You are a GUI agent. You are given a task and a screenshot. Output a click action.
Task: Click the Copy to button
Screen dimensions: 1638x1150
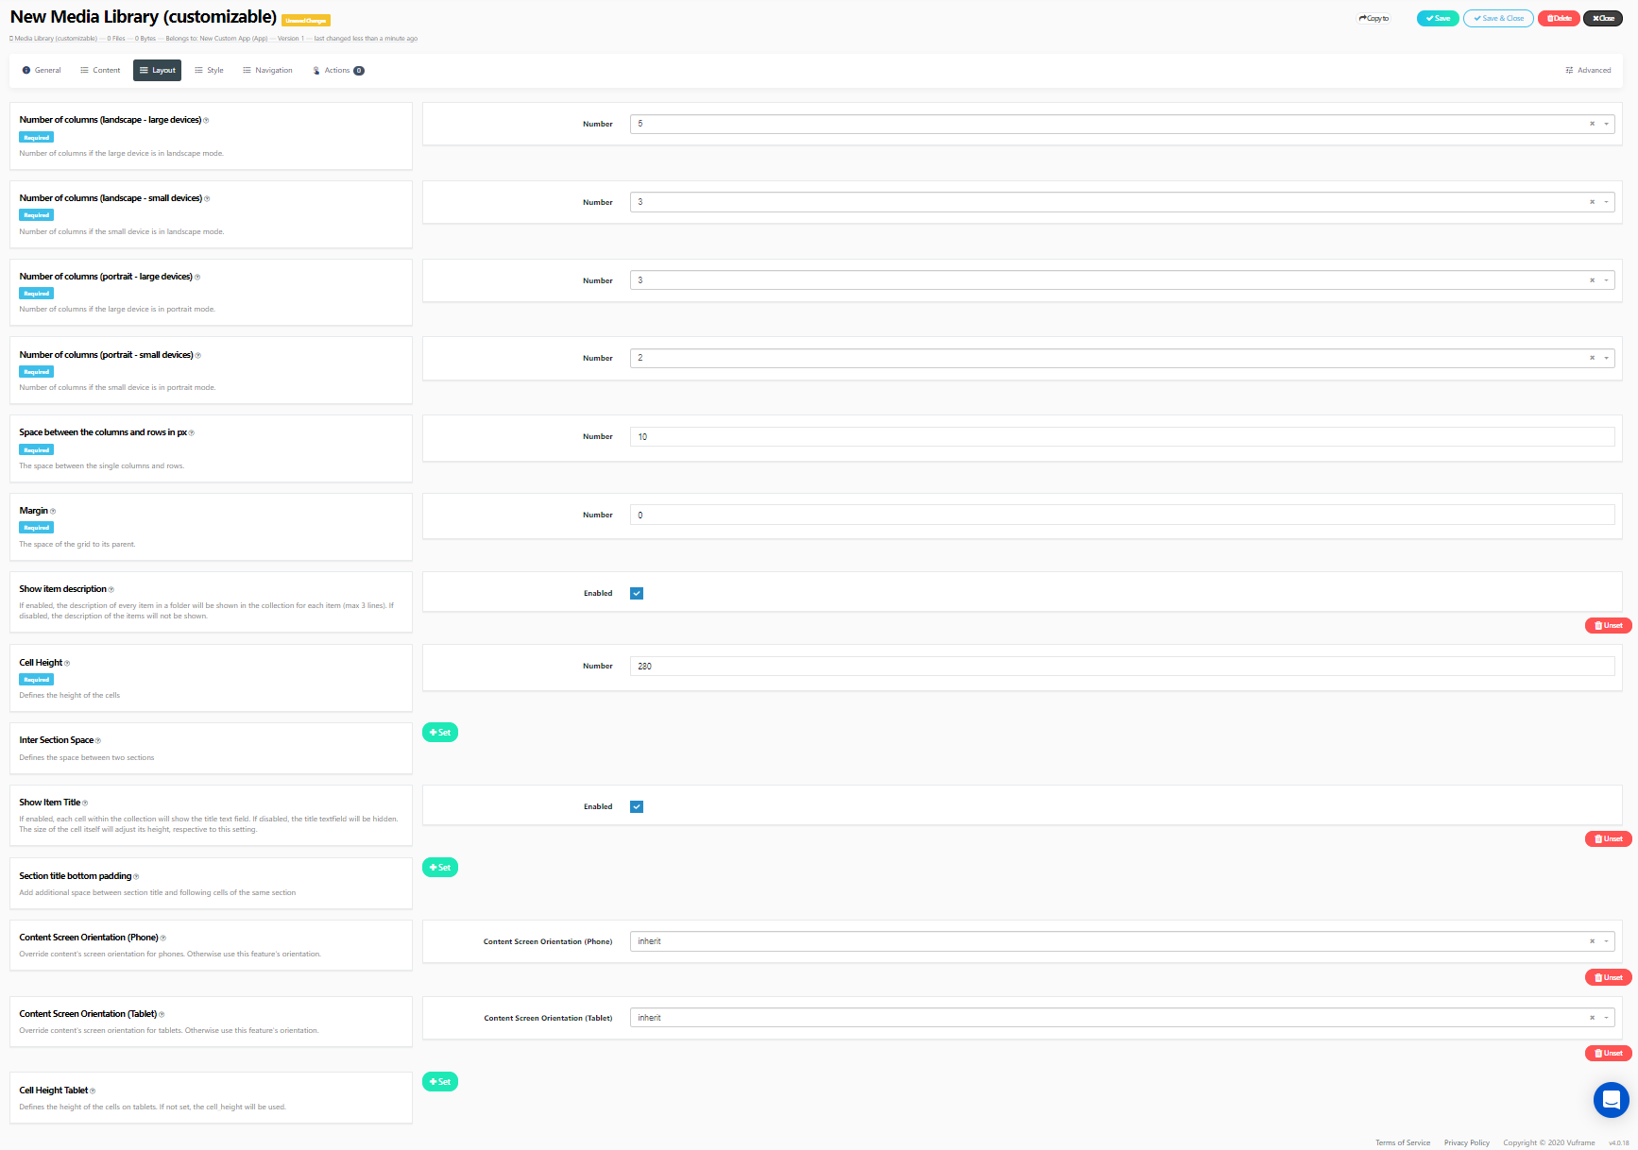point(1374,19)
